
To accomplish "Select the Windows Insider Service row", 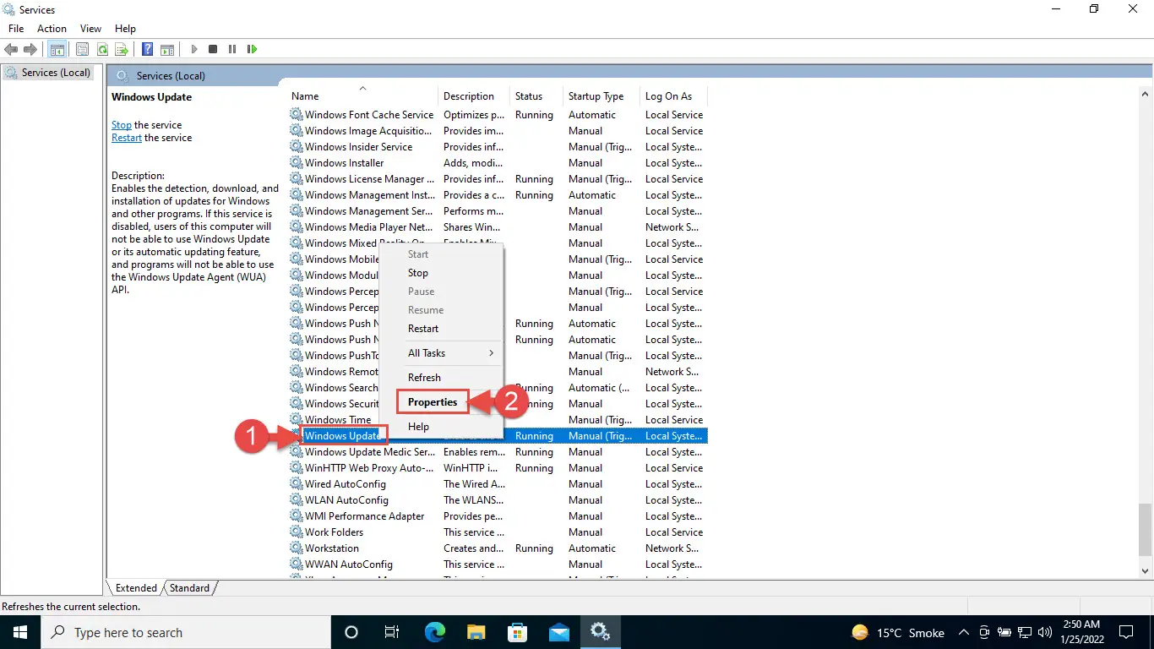I will pyautogui.click(x=498, y=147).
